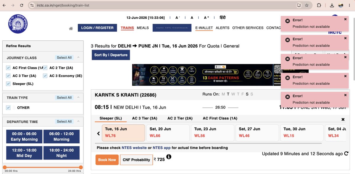Go to home via house icon
The image size is (355, 174).
tap(71, 29)
